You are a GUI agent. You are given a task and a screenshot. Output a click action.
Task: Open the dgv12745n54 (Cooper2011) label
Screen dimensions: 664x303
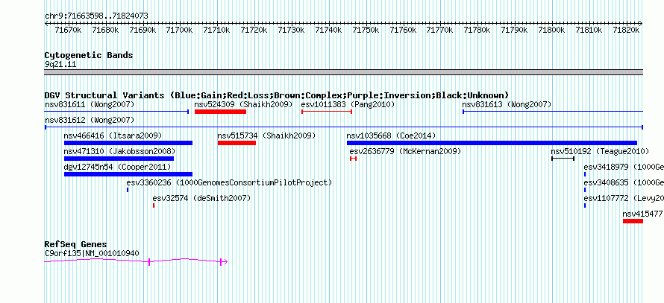[117, 167]
